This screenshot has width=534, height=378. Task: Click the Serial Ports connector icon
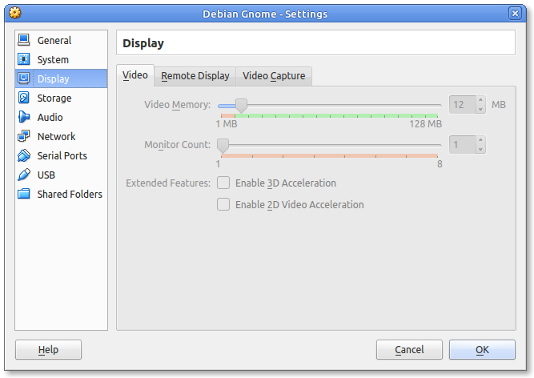pos(24,155)
